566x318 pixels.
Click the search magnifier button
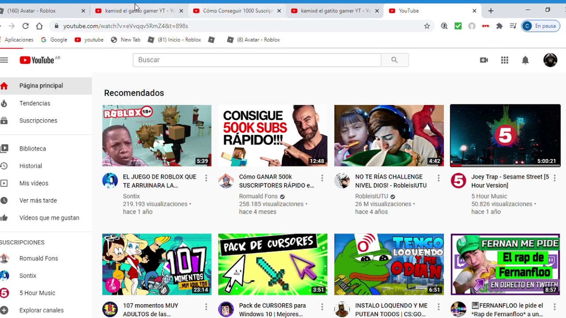tap(394, 60)
